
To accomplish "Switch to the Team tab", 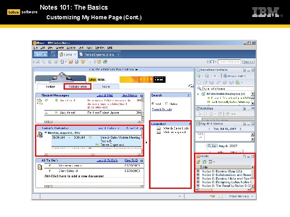I will [x=106, y=86].
